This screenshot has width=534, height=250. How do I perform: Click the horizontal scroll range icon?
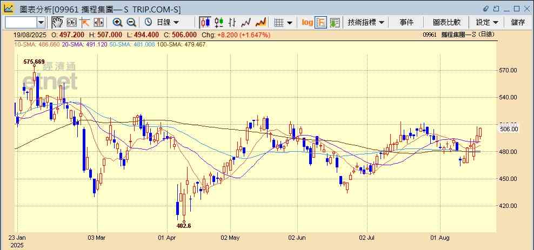pyautogui.click(x=98, y=23)
